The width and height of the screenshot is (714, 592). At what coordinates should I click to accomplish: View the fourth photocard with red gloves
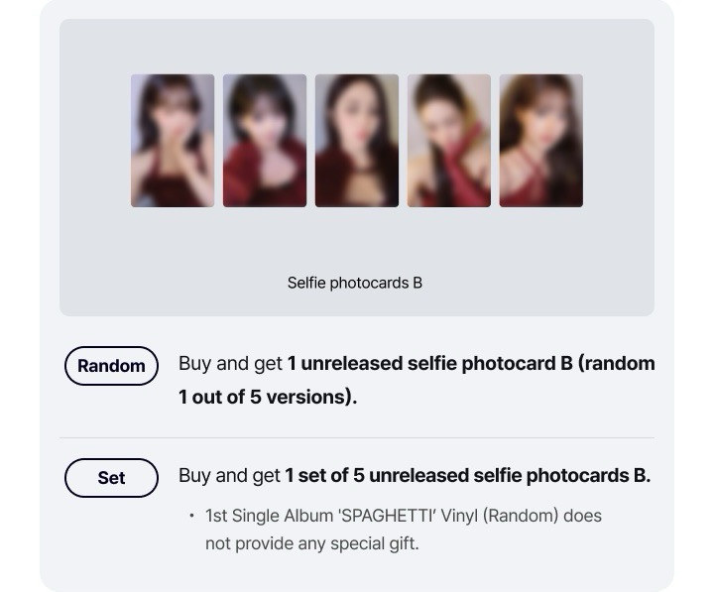coord(449,141)
